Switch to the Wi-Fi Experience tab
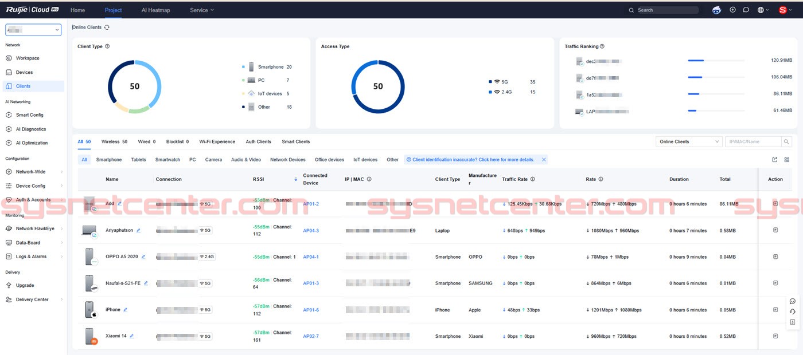 click(x=217, y=141)
